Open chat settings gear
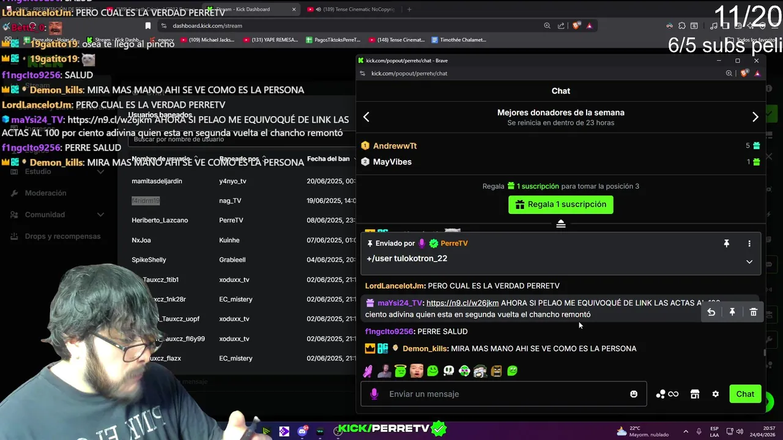The height and width of the screenshot is (440, 783). (716, 394)
